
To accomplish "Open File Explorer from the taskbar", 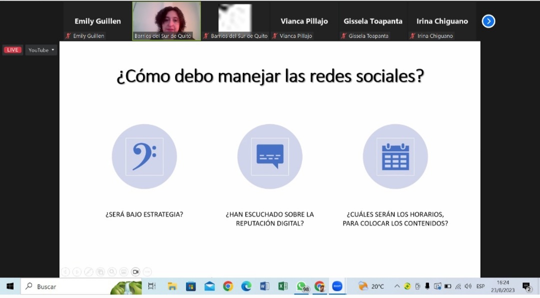I will 172,286.
